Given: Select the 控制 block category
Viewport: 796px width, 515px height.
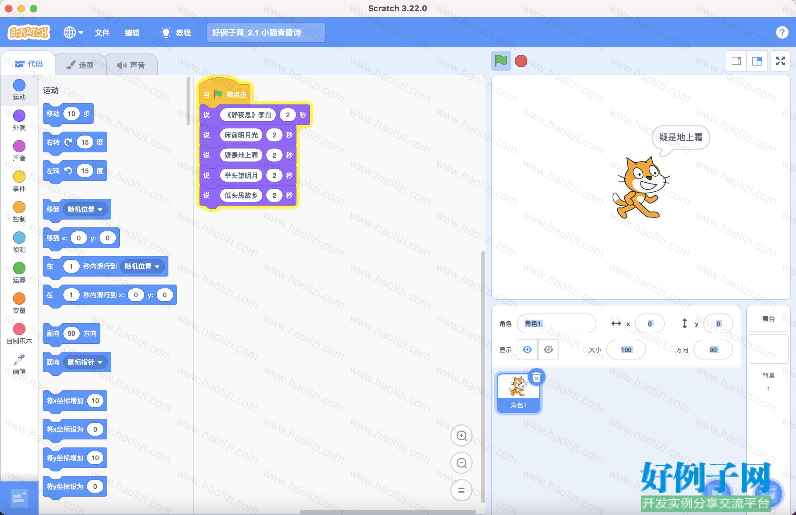Looking at the screenshot, I should [19, 211].
